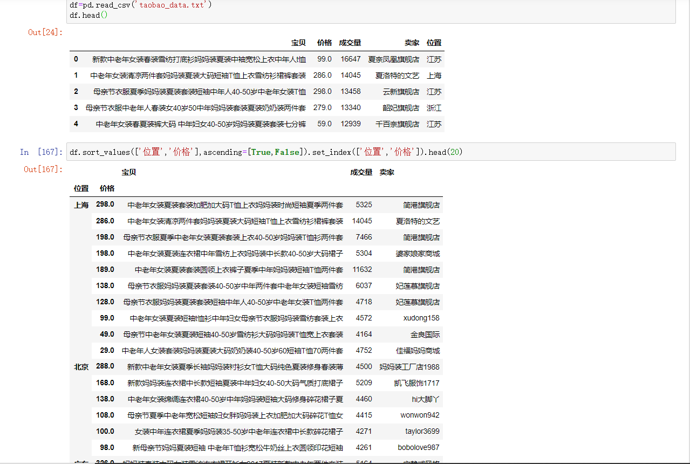Viewport: 690px width, 464px height.
Task: Click the df.head() line in first code cell
Action: (88, 15)
